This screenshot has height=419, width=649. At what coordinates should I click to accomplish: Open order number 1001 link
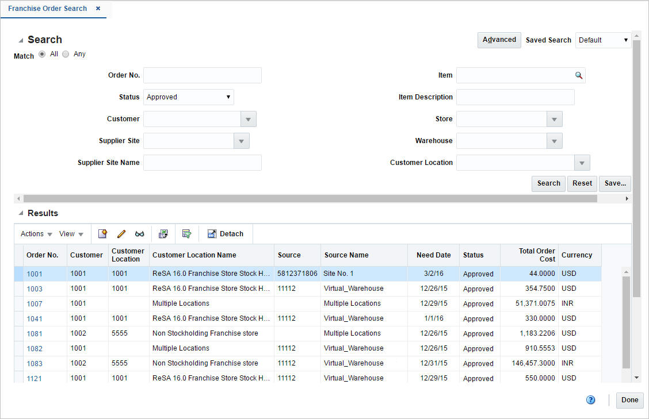pyautogui.click(x=35, y=274)
